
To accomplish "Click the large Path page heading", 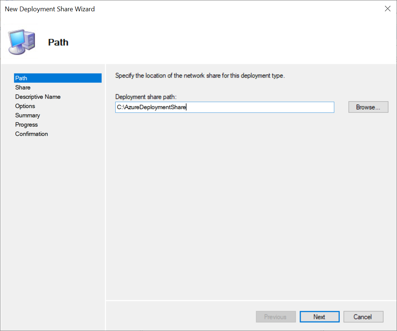I will [x=58, y=42].
